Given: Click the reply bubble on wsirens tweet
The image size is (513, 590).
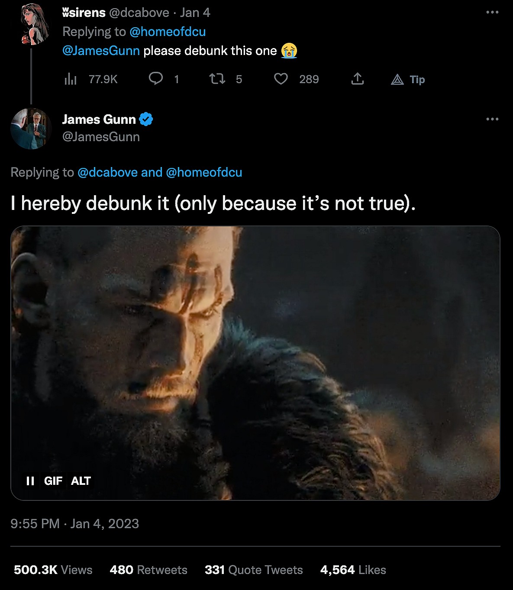Looking at the screenshot, I should 156,79.
